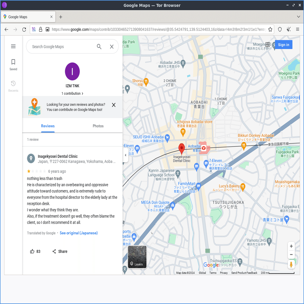Click the FamilyMart store pin
304x304 pixels.
coord(198,186)
